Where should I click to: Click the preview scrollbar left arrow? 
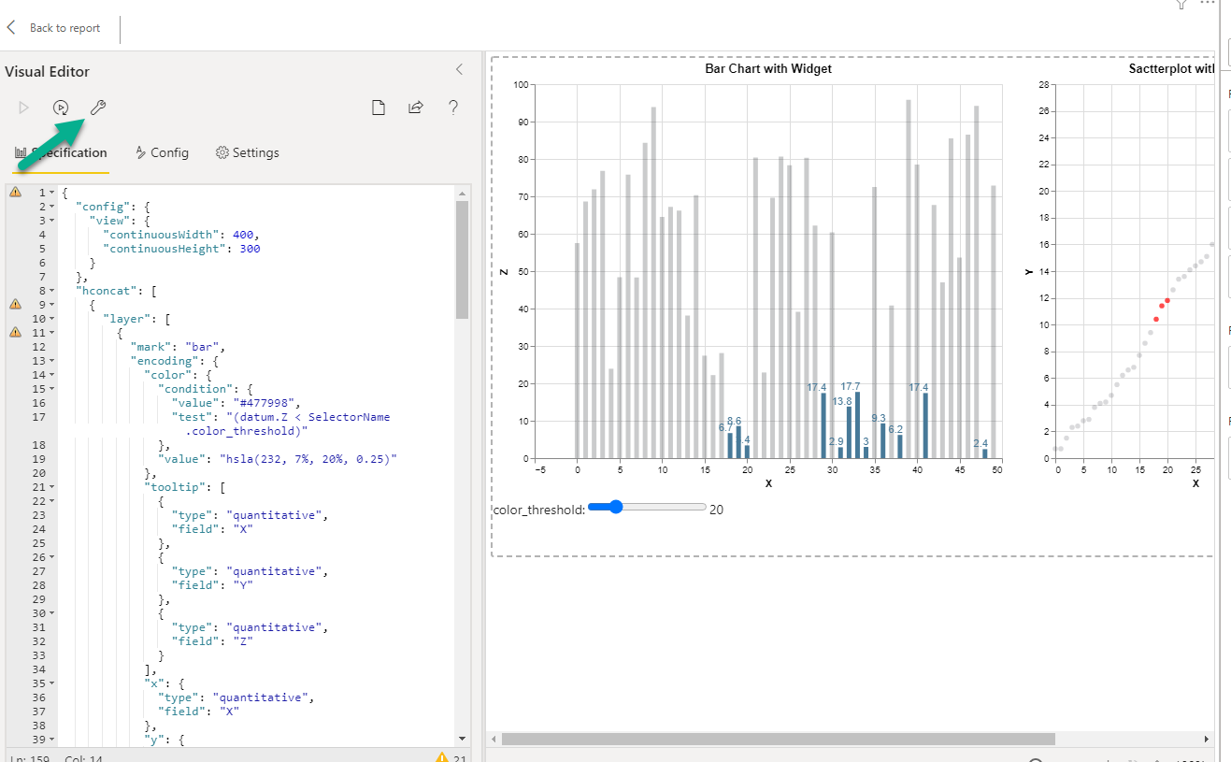coord(494,739)
